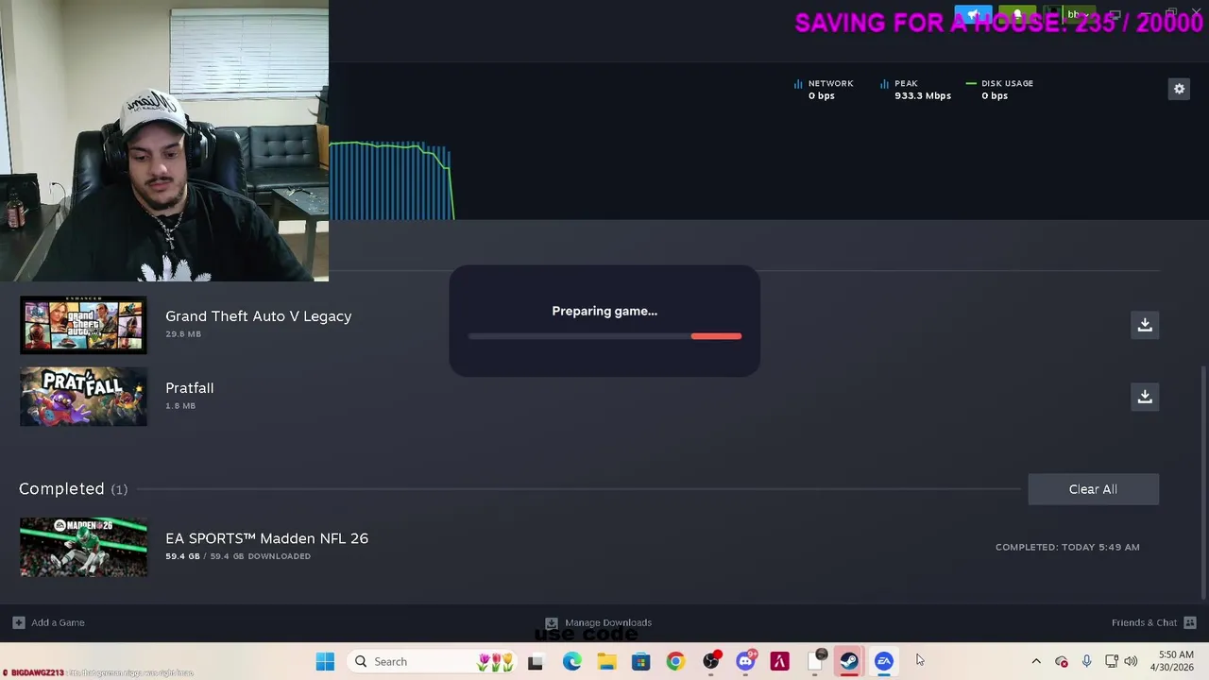This screenshot has width=1209, height=680.
Task: Open the Pratfall game thumbnail
Action: tap(83, 397)
